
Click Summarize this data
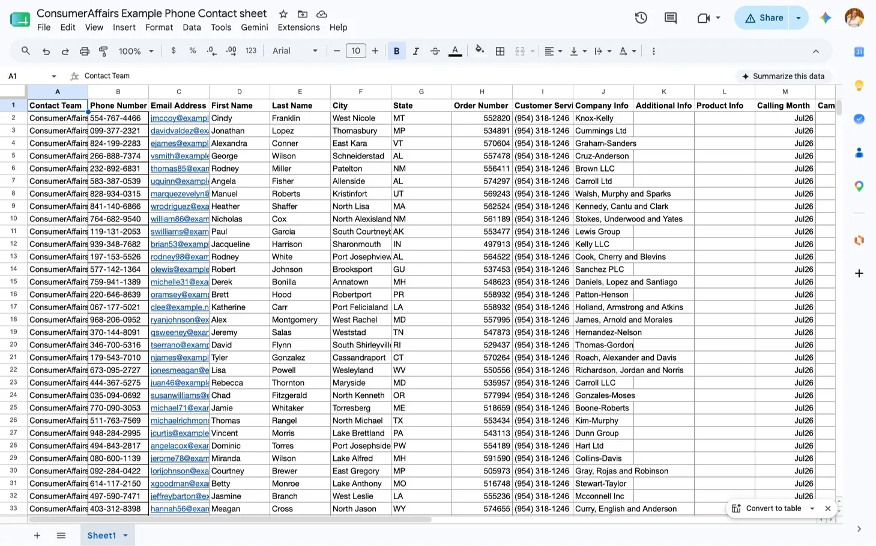click(x=784, y=76)
